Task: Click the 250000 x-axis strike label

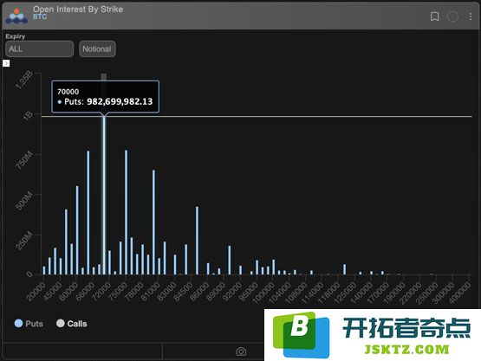Action: point(427,293)
